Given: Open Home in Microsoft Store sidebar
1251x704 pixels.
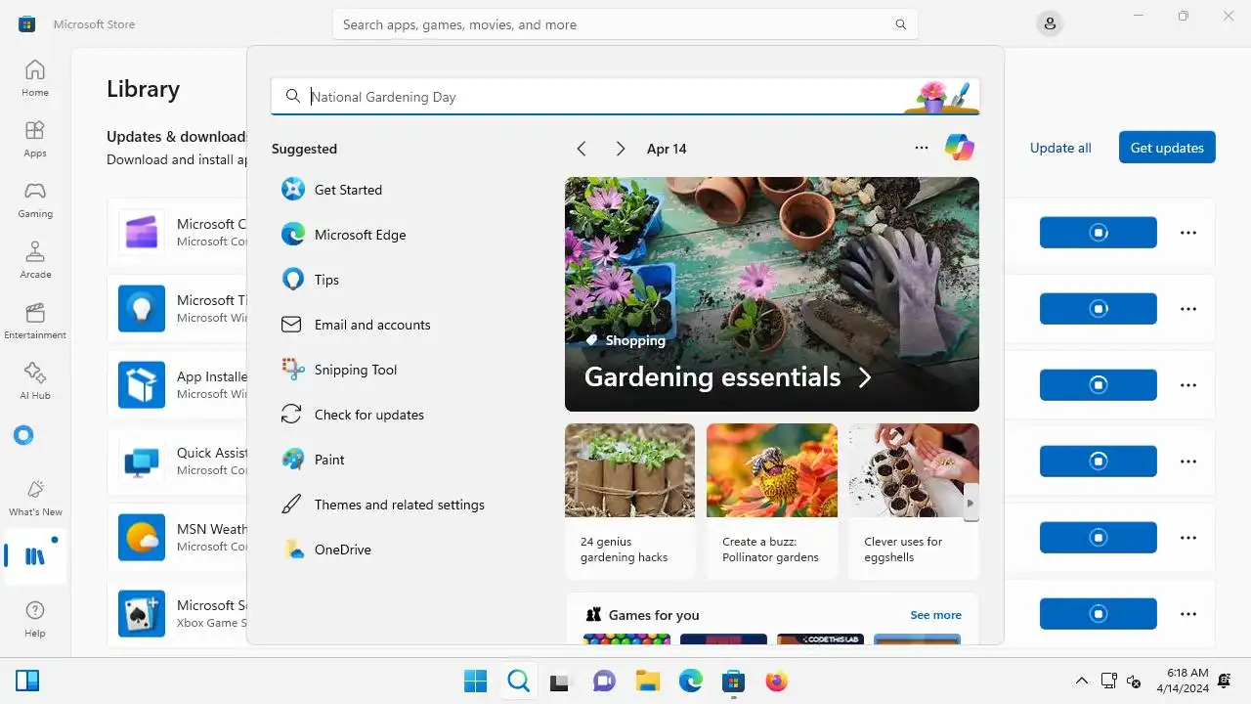Looking at the screenshot, I should tap(35, 78).
